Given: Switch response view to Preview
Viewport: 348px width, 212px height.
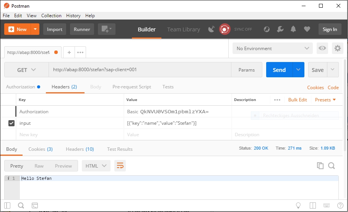Looking at the screenshot, I should tap(63, 166).
